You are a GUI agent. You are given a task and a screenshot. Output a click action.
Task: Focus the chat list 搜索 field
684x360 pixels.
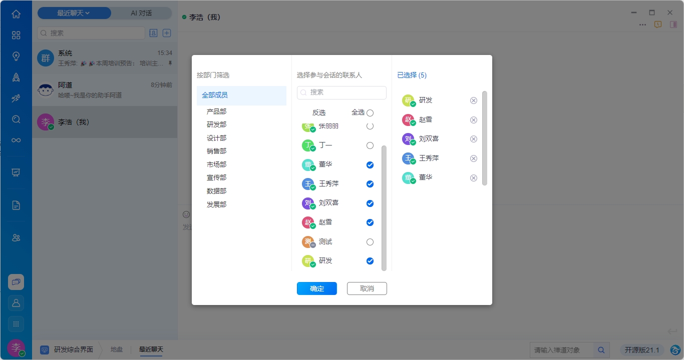pos(91,33)
